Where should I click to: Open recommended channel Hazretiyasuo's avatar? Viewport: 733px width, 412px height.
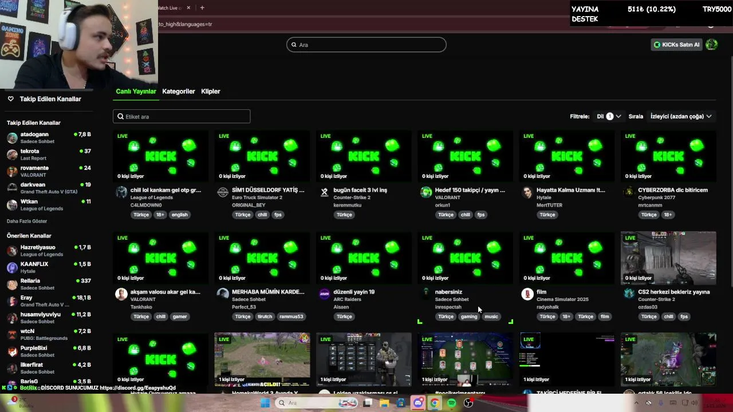tap(12, 251)
